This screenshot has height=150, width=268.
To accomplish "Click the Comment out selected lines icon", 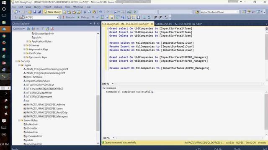I will coord(144,17).
